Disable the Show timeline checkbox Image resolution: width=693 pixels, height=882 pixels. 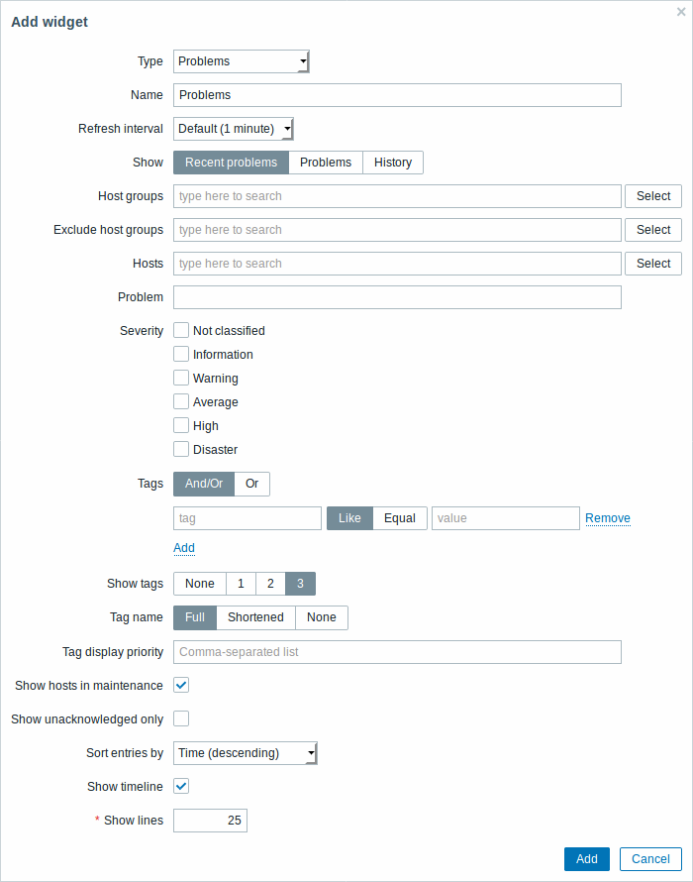[181, 786]
